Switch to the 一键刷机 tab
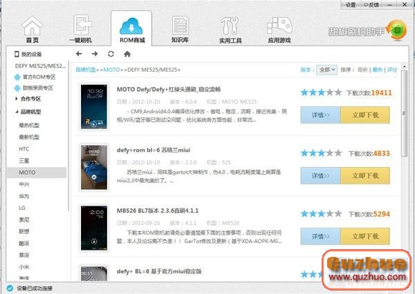This screenshot has width=415, height=294. (x=80, y=29)
